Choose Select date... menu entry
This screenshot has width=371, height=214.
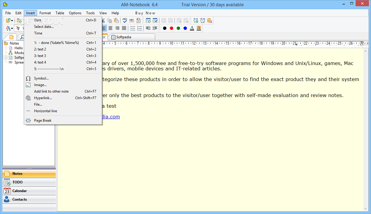tap(63, 27)
